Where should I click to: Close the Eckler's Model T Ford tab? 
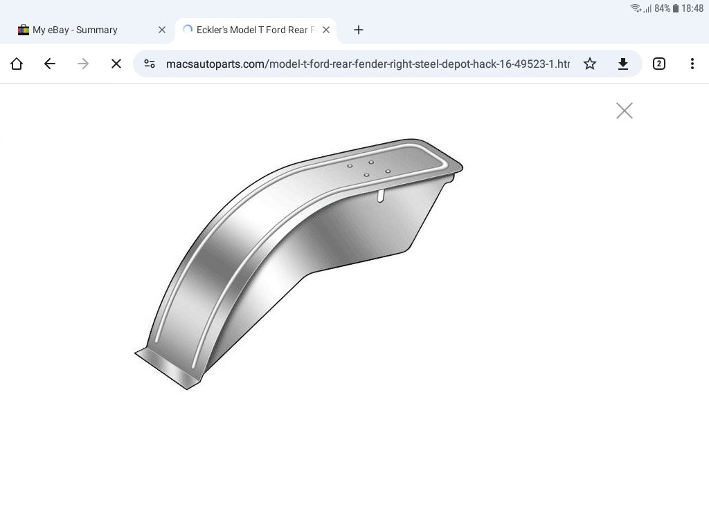point(326,30)
